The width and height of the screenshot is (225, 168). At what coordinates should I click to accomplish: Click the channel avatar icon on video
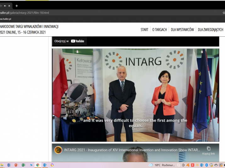pos(58,150)
